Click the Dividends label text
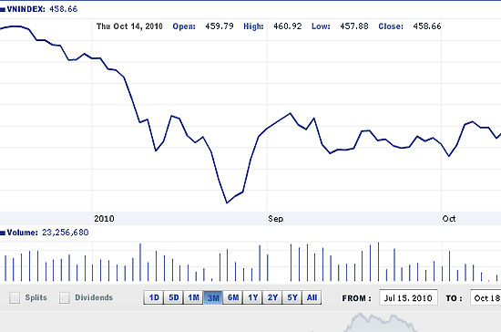The image size is (501, 332). point(94,297)
